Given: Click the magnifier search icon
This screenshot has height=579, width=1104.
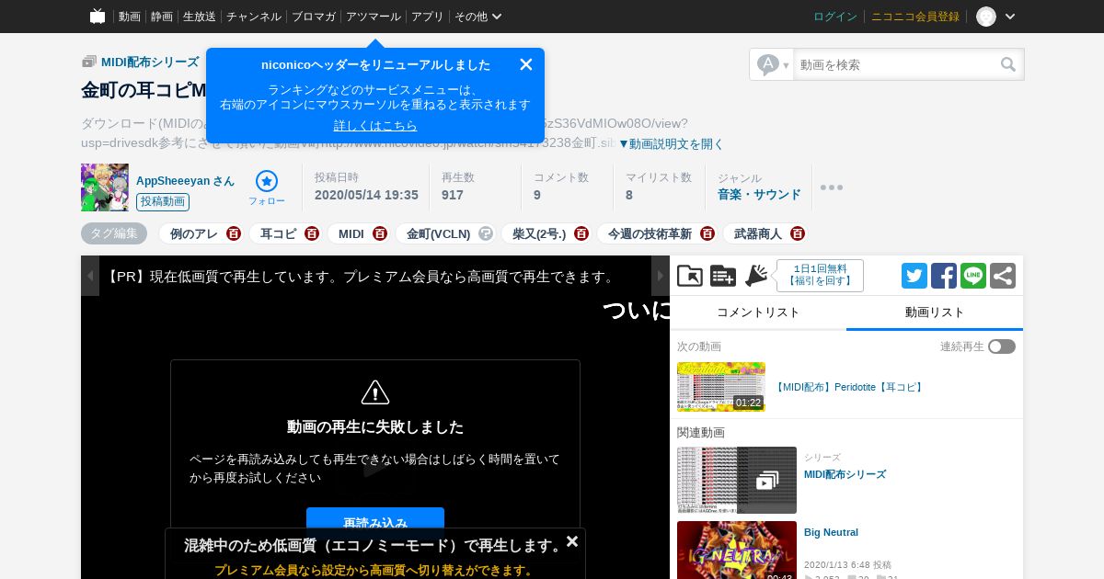Looking at the screenshot, I should coord(1009,64).
